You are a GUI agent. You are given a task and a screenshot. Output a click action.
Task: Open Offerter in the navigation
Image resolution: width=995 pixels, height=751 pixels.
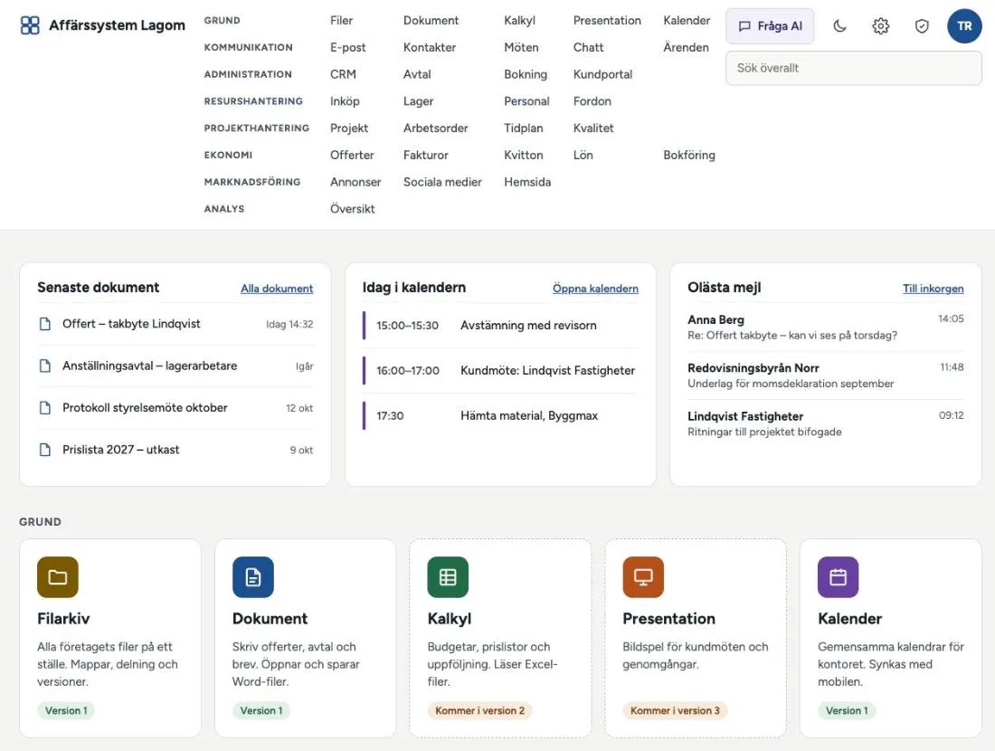point(352,156)
